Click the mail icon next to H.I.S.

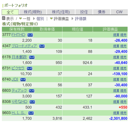coord(31,113)
